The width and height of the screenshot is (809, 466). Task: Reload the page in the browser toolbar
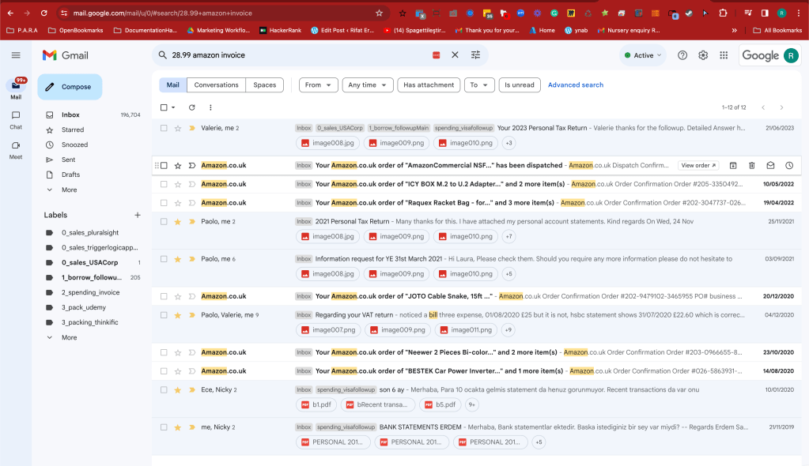click(43, 13)
